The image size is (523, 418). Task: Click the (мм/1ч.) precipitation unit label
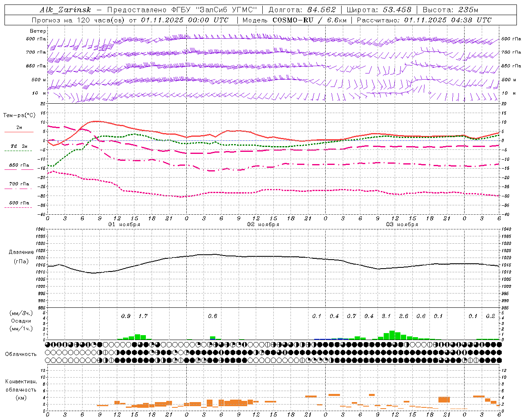pyautogui.click(x=21, y=329)
